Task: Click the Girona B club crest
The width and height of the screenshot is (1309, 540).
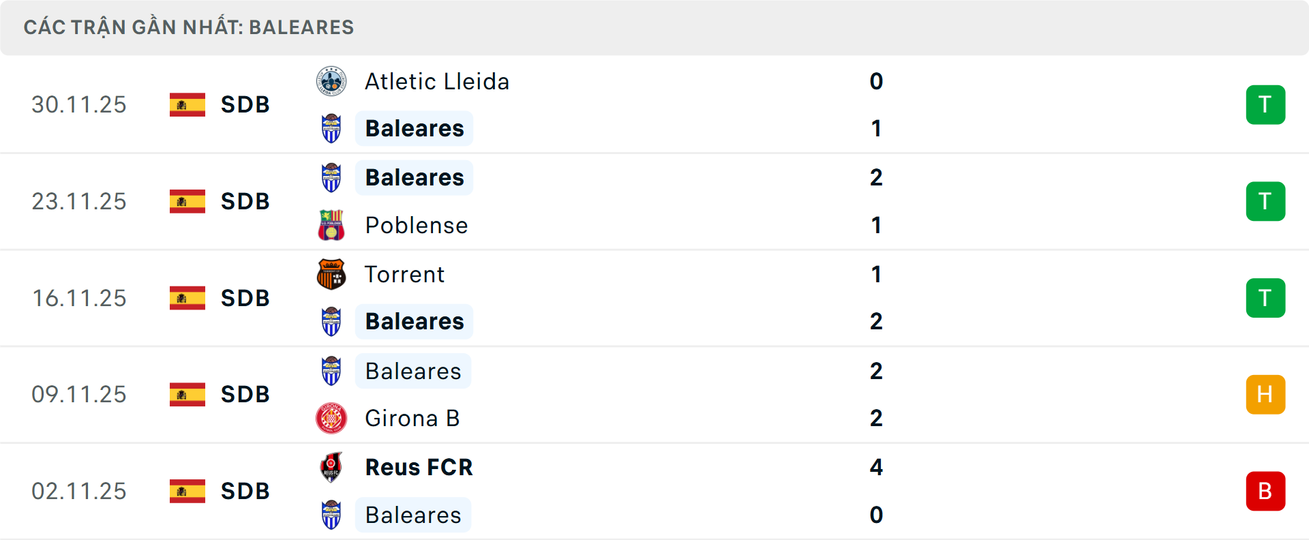Action: pos(331,419)
